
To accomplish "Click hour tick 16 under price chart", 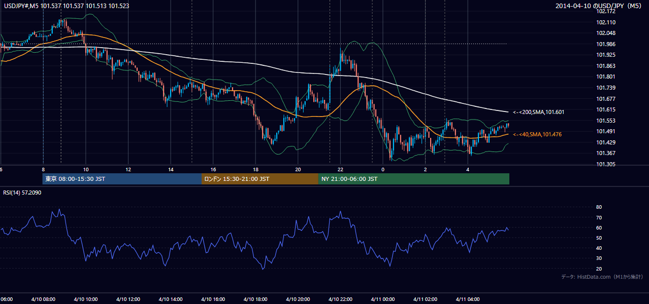I will click(213, 170).
